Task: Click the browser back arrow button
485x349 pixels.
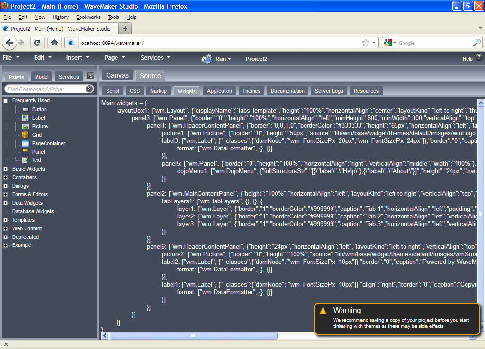Action: pyautogui.click(x=9, y=43)
